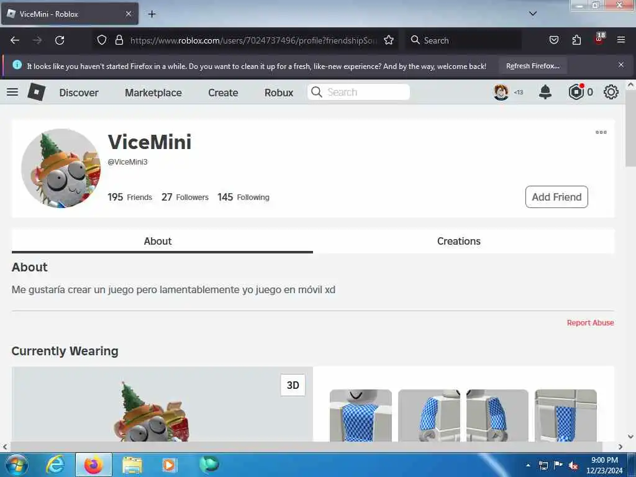View the 195 Friends list

(x=130, y=197)
